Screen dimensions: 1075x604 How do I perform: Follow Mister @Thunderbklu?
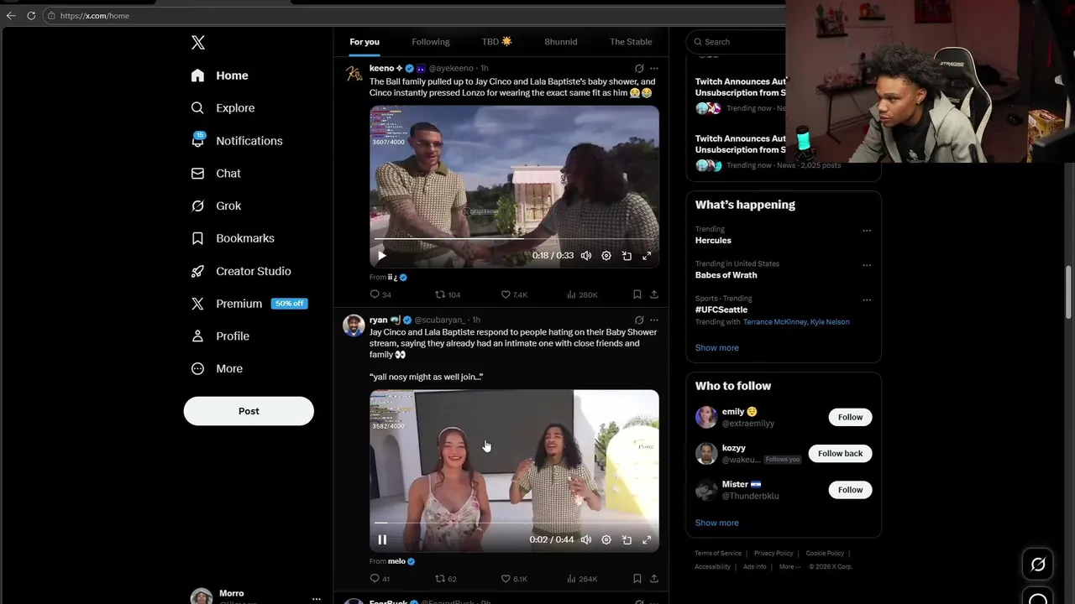tap(850, 490)
